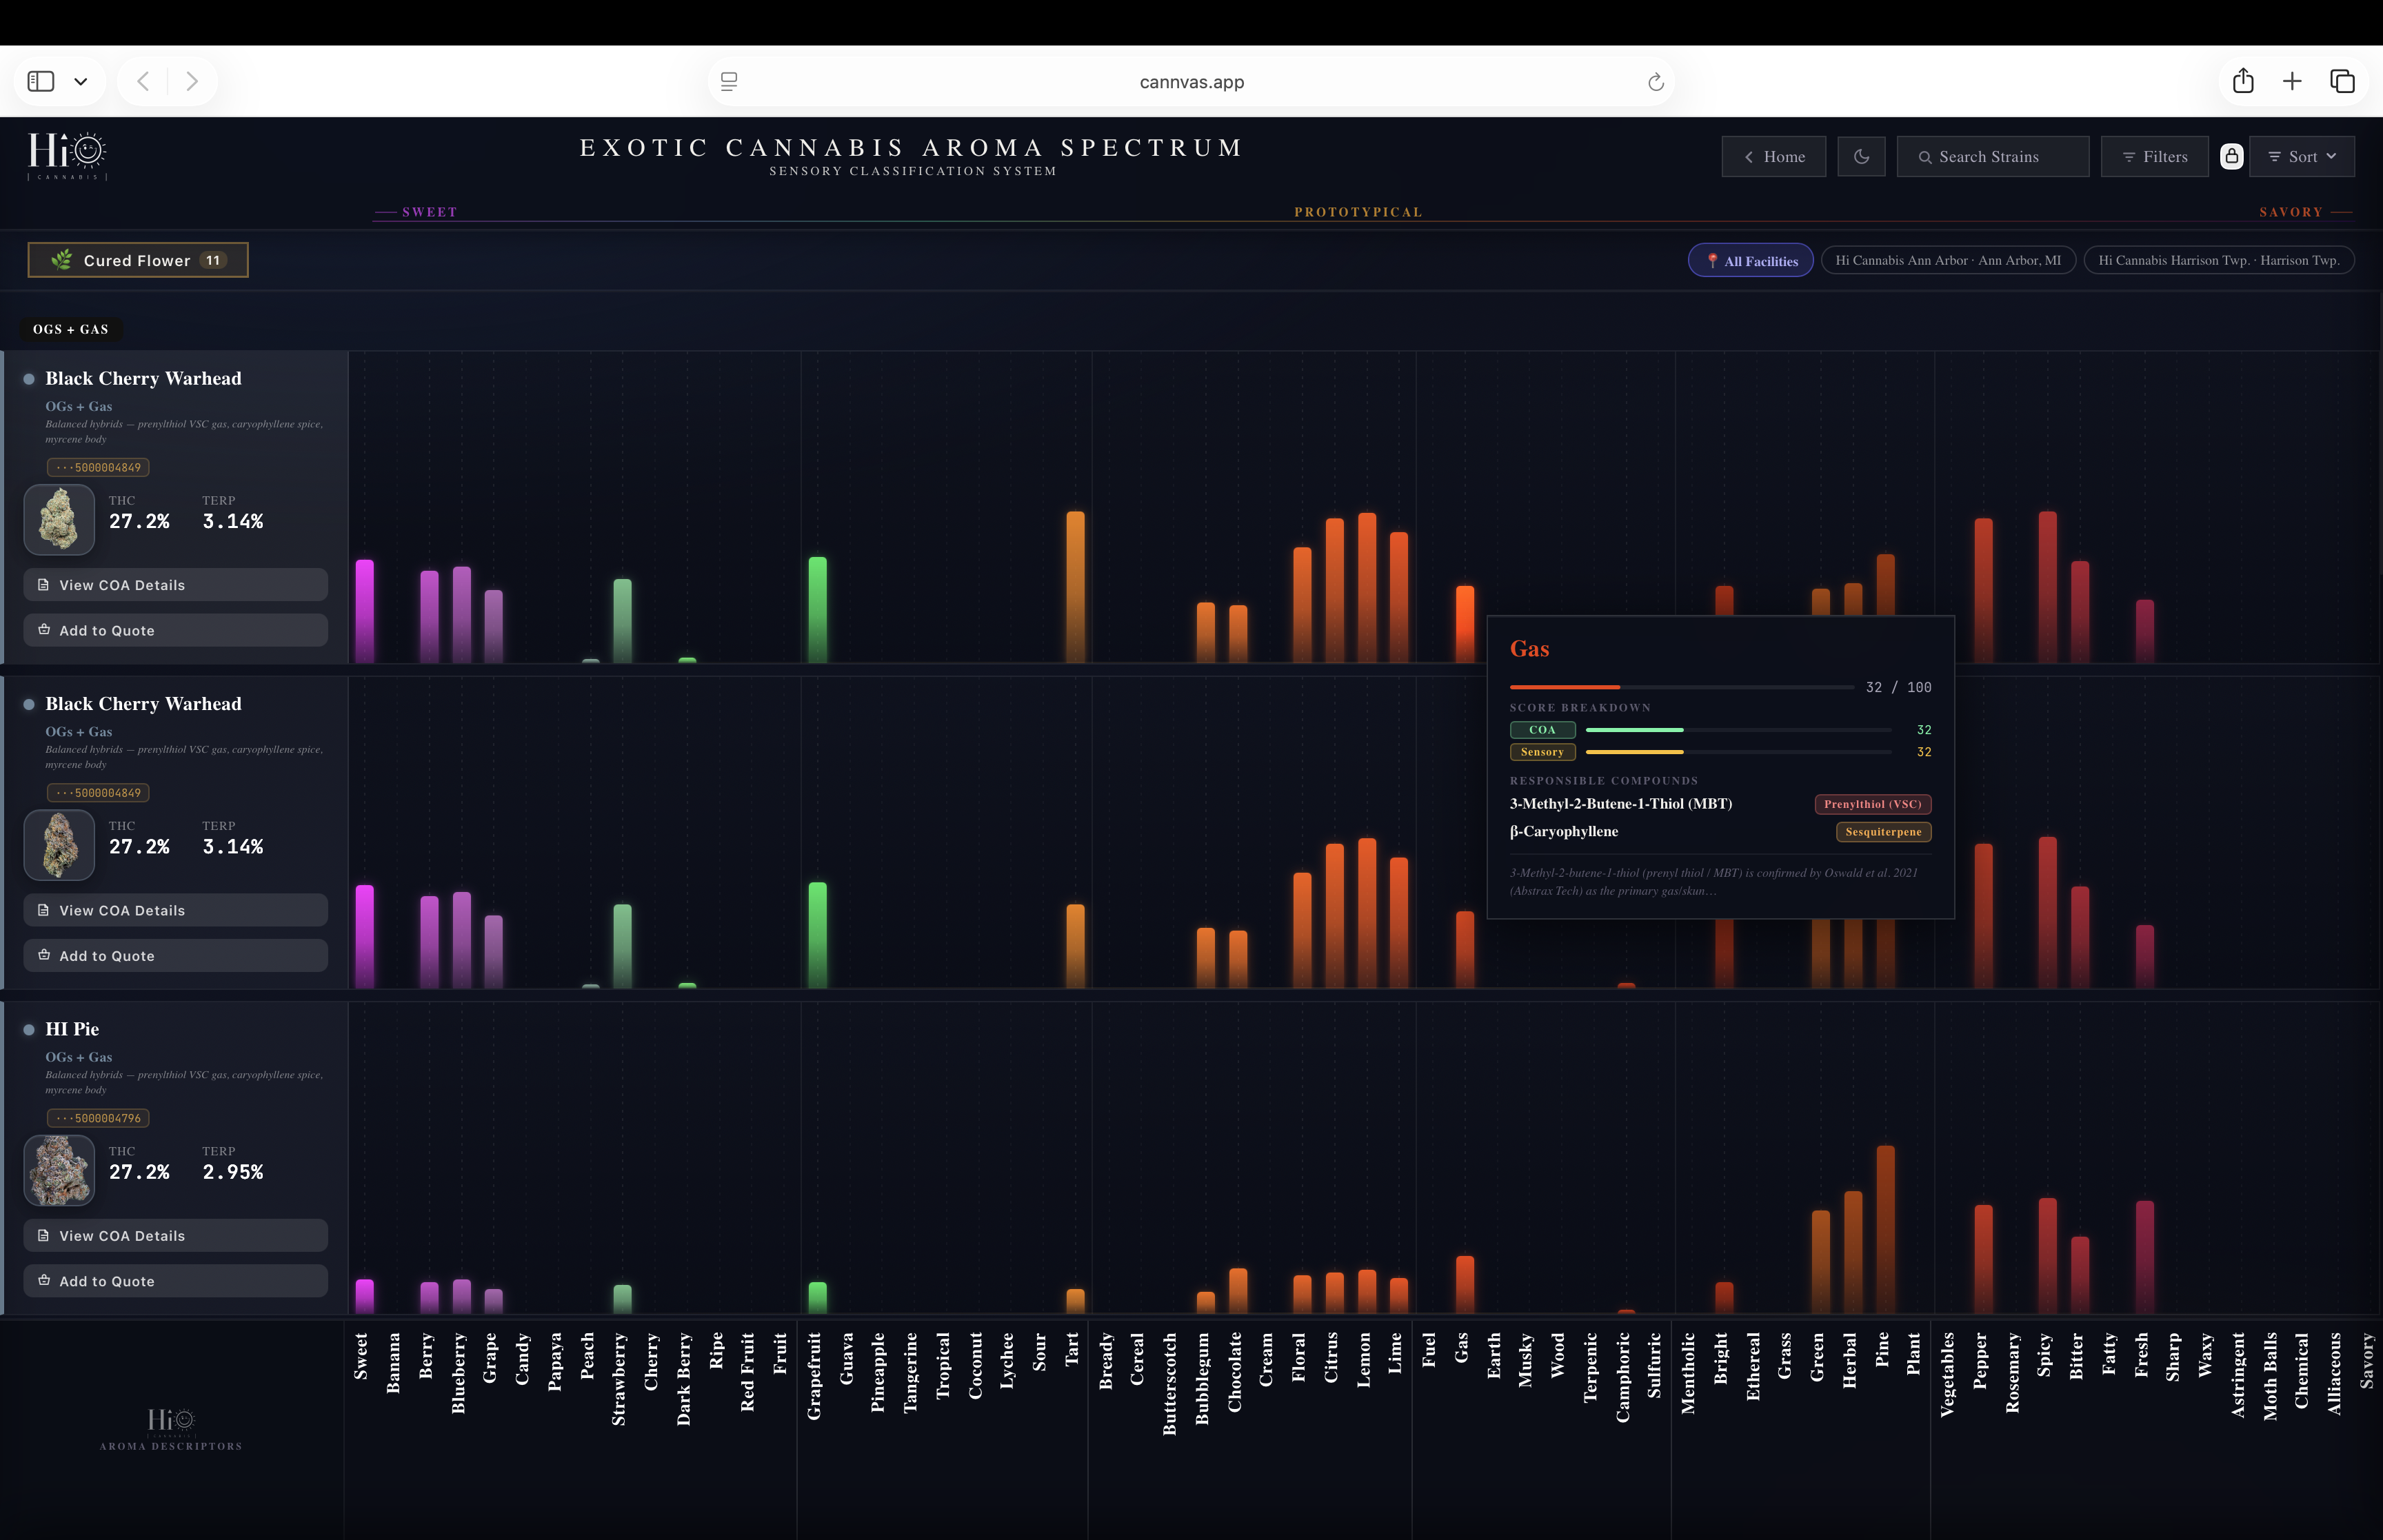The image size is (2383, 1540).
Task: Open the Sort dropdown
Action: tap(2301, 157)
